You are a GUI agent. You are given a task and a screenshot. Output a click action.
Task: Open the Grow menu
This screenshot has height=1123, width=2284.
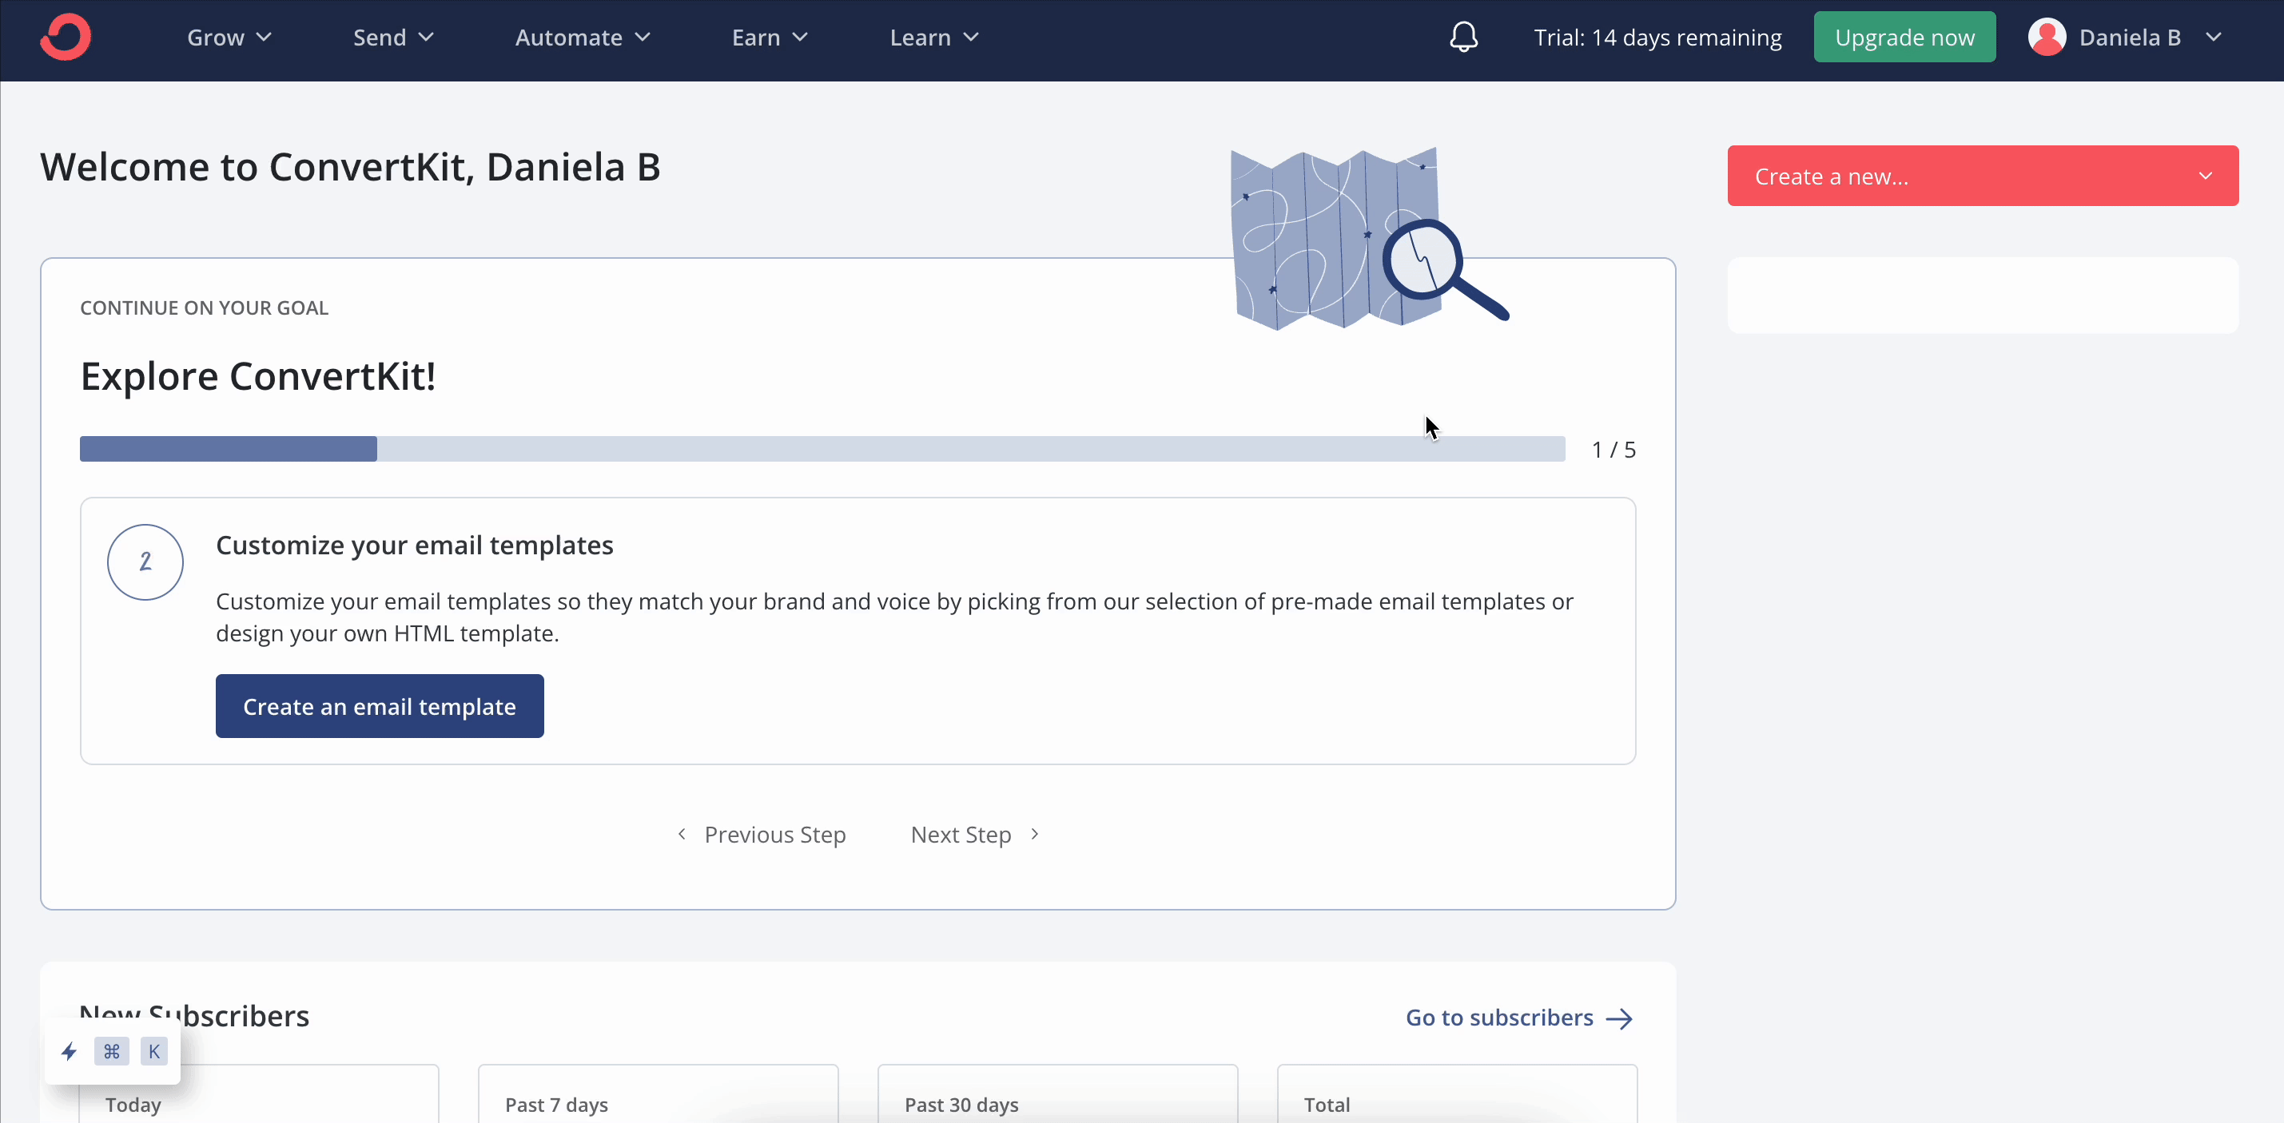click(229, 38)
